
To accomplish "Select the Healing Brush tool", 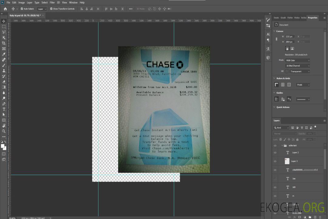I will point(4,60).
